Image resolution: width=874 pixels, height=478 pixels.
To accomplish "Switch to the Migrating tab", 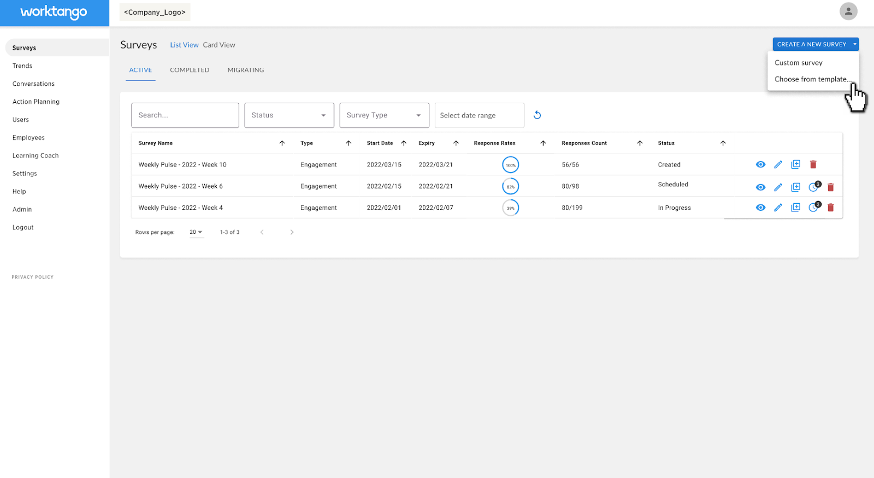I will point(246,70).
